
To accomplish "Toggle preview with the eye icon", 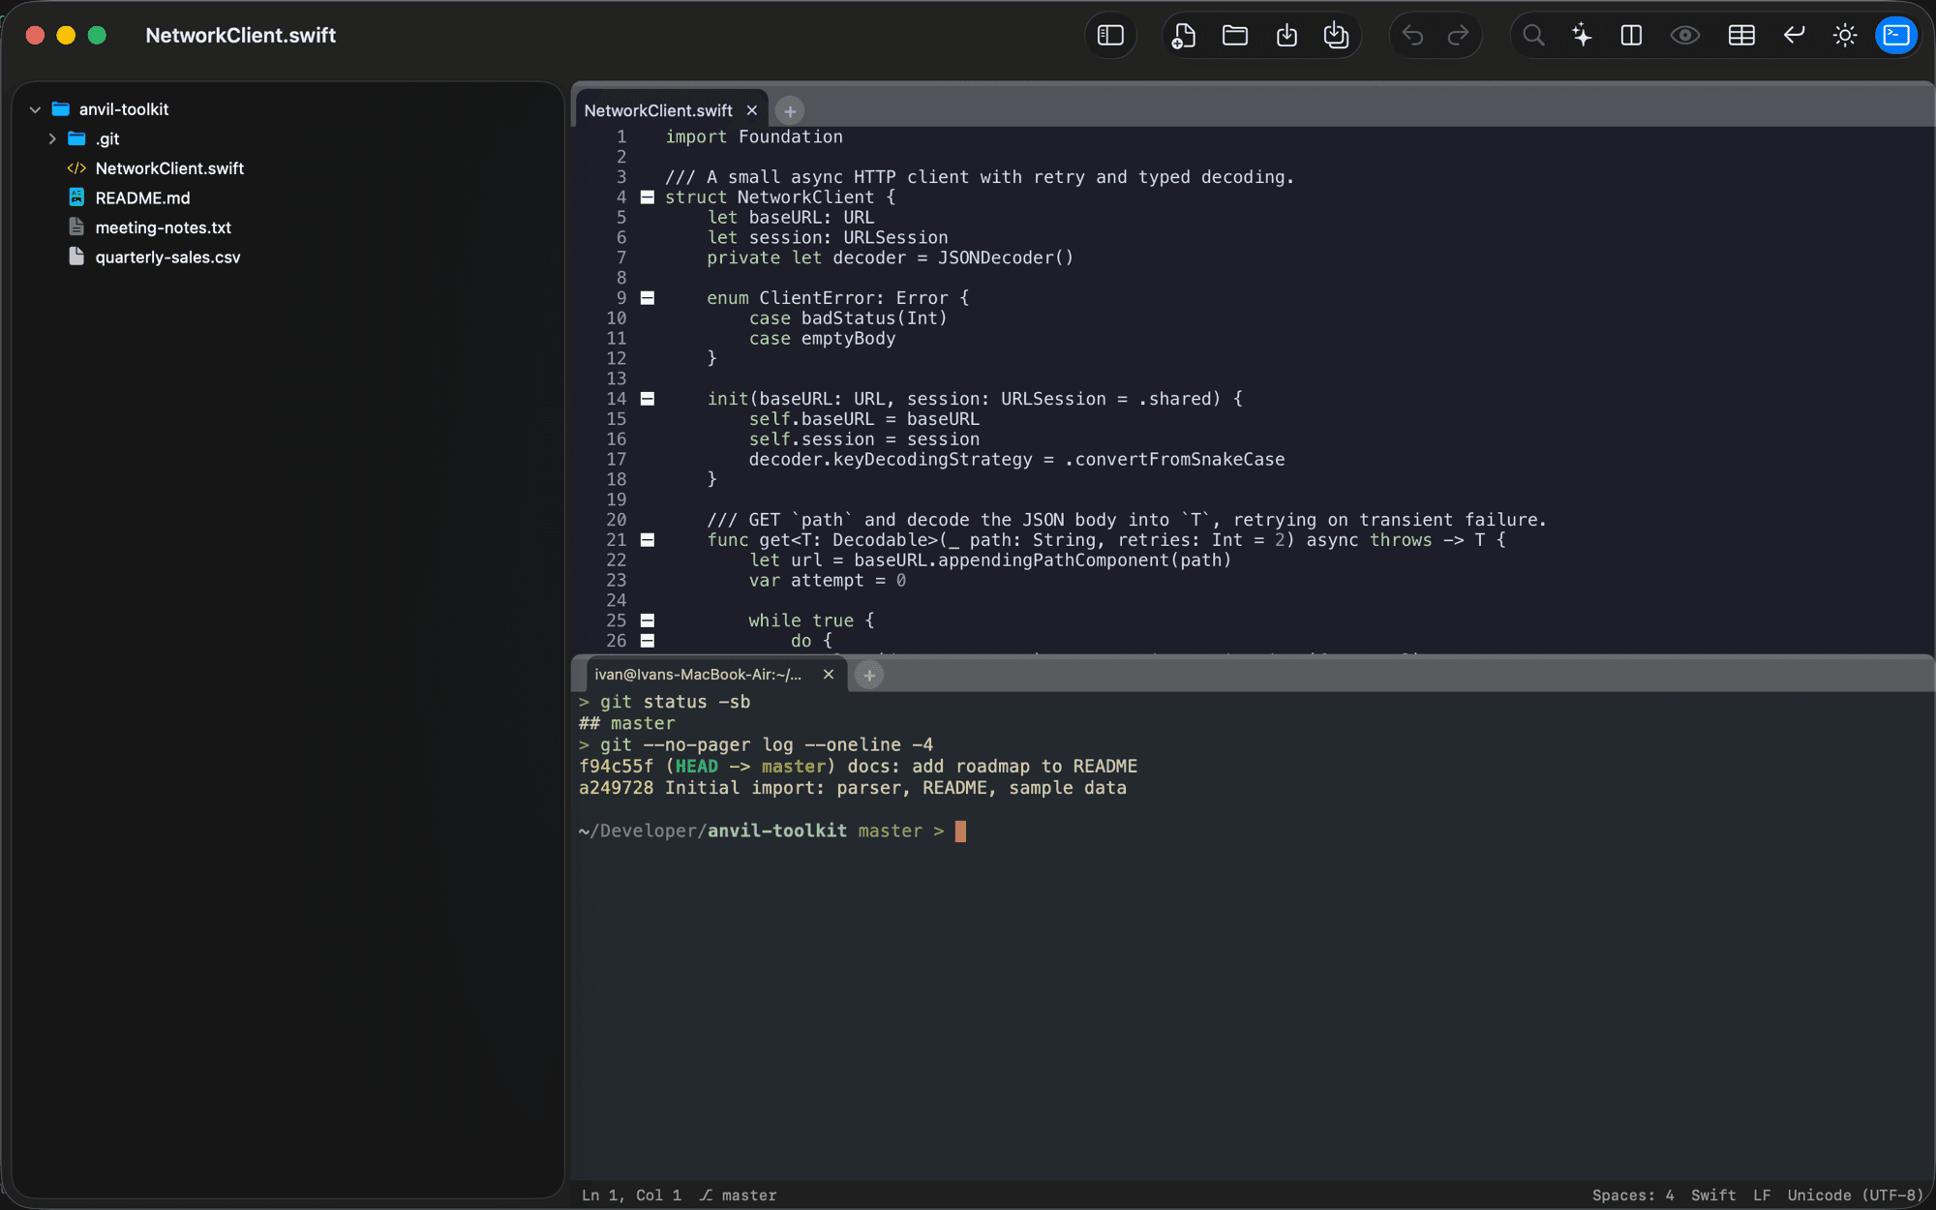I will pos(1685,36).
